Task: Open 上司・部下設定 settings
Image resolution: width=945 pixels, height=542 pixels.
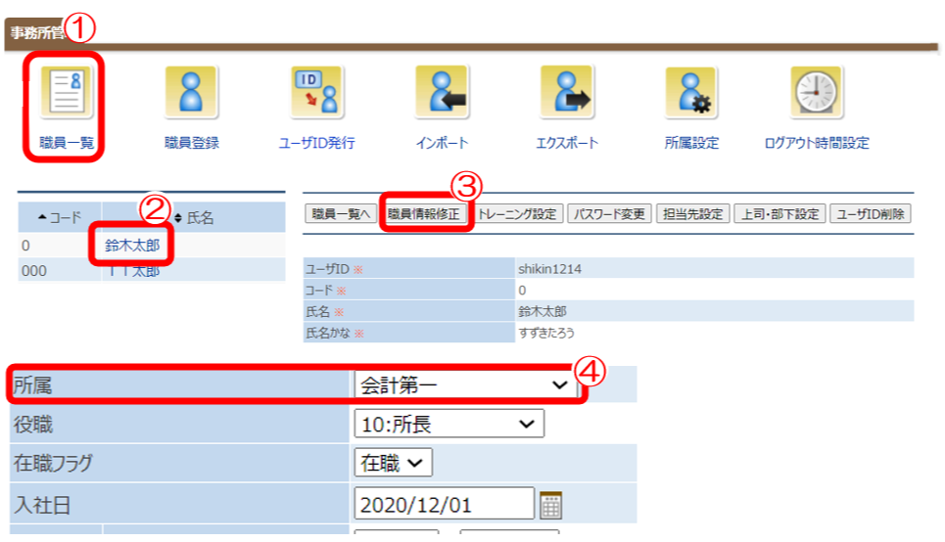Action: click(780, 214)
